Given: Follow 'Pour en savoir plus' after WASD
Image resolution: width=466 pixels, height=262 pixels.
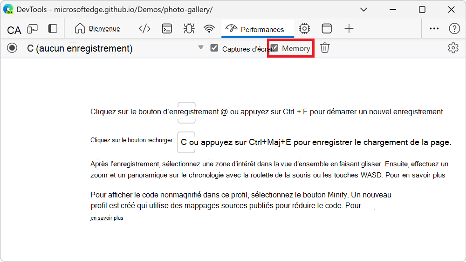Looking at the screenshot, I should tap(415, 175).
